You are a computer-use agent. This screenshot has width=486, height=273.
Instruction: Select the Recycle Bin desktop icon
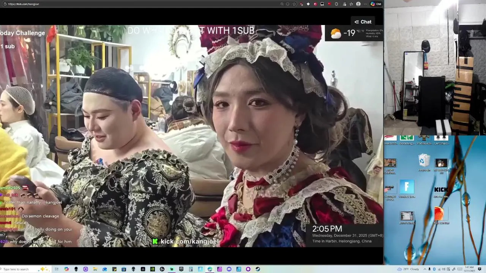(x=424, y=163)
